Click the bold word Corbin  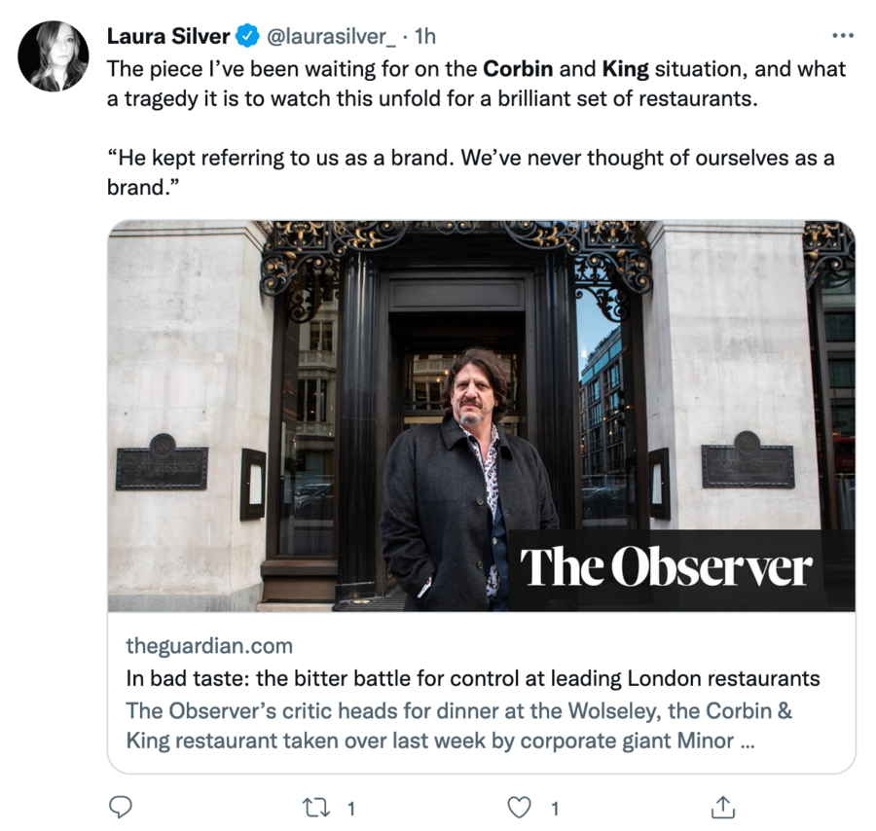click(519, 69)
